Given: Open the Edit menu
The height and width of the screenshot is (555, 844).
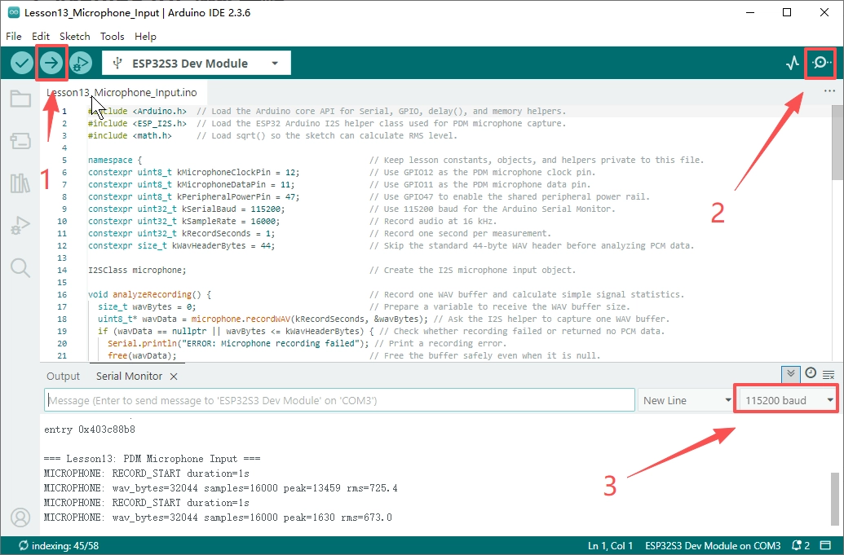Looking at the screenshot, I should click(41, 36).
